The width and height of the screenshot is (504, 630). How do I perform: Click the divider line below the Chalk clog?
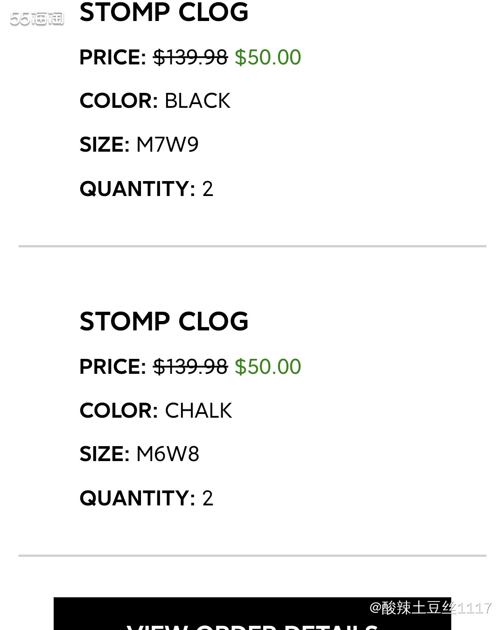(x=252, y=555)
